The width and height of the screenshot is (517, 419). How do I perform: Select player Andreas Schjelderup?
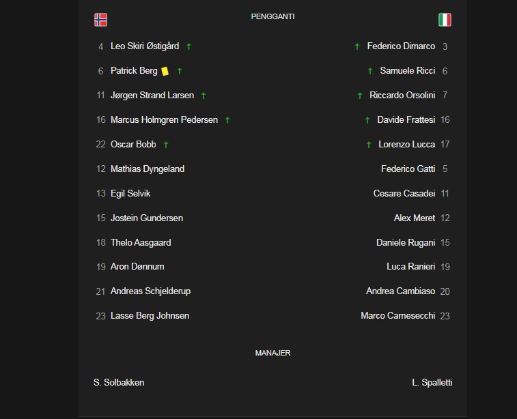point(150,291)
